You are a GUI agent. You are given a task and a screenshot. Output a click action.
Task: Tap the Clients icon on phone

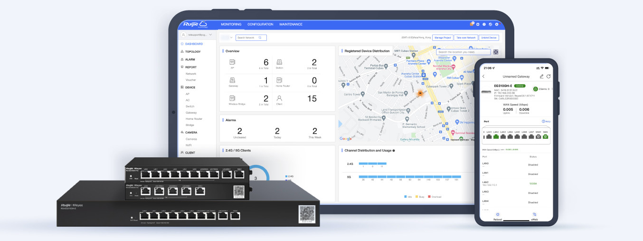pos(535,89)
